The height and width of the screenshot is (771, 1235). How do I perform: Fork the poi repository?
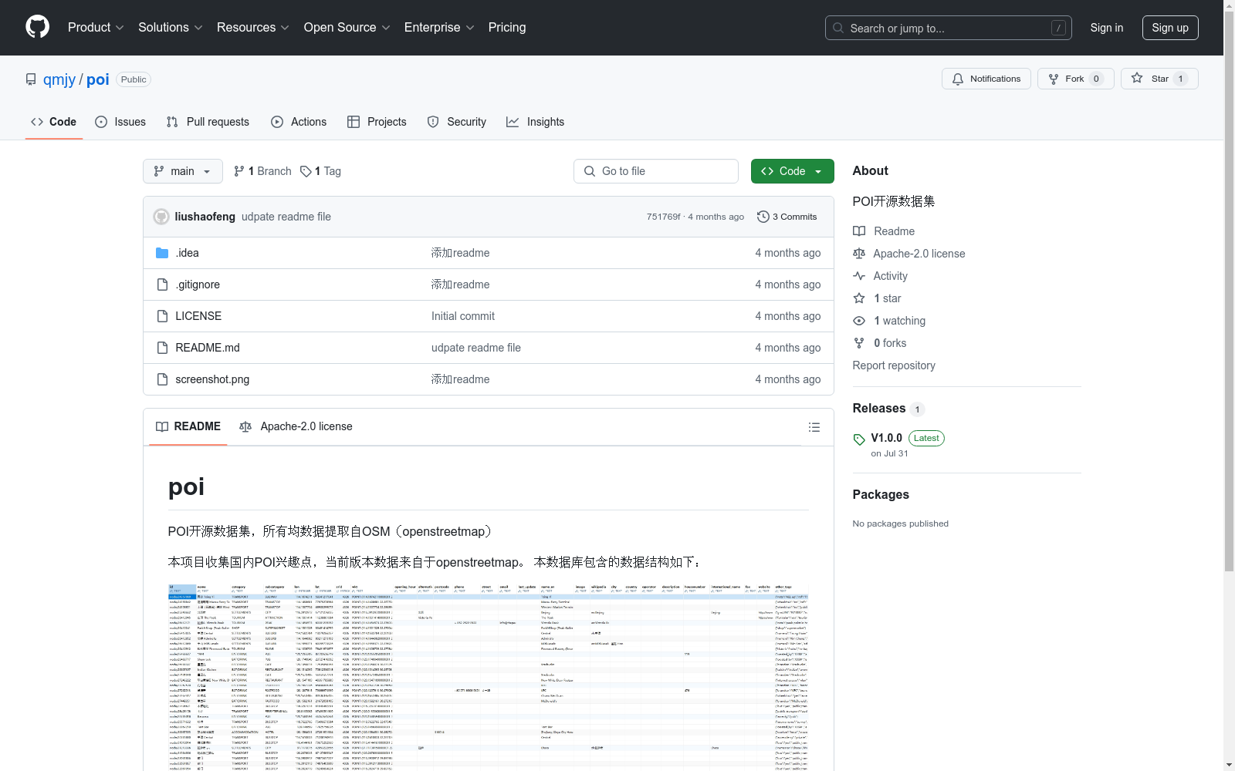coord(1075,79)
